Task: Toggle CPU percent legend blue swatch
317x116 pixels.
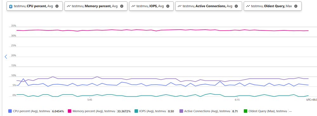Action: (x=10, y=111)
